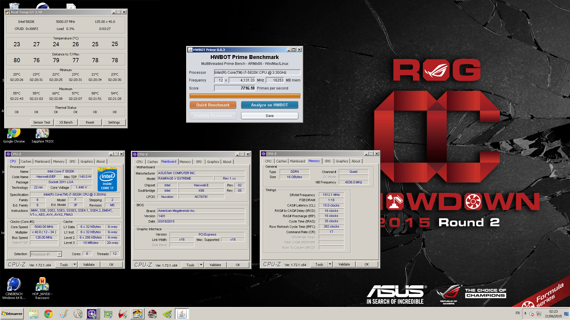Viewport: 570px width, 320px height.
Task: Open HOF_NVVDD Raccourci desktop shortcut
Action: (42, 288)
